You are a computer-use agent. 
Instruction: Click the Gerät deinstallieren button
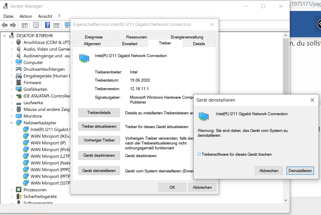99,171
